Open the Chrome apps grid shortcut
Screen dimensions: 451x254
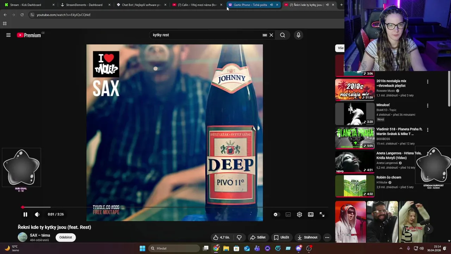pyautogui.click(x=5, y=24)
